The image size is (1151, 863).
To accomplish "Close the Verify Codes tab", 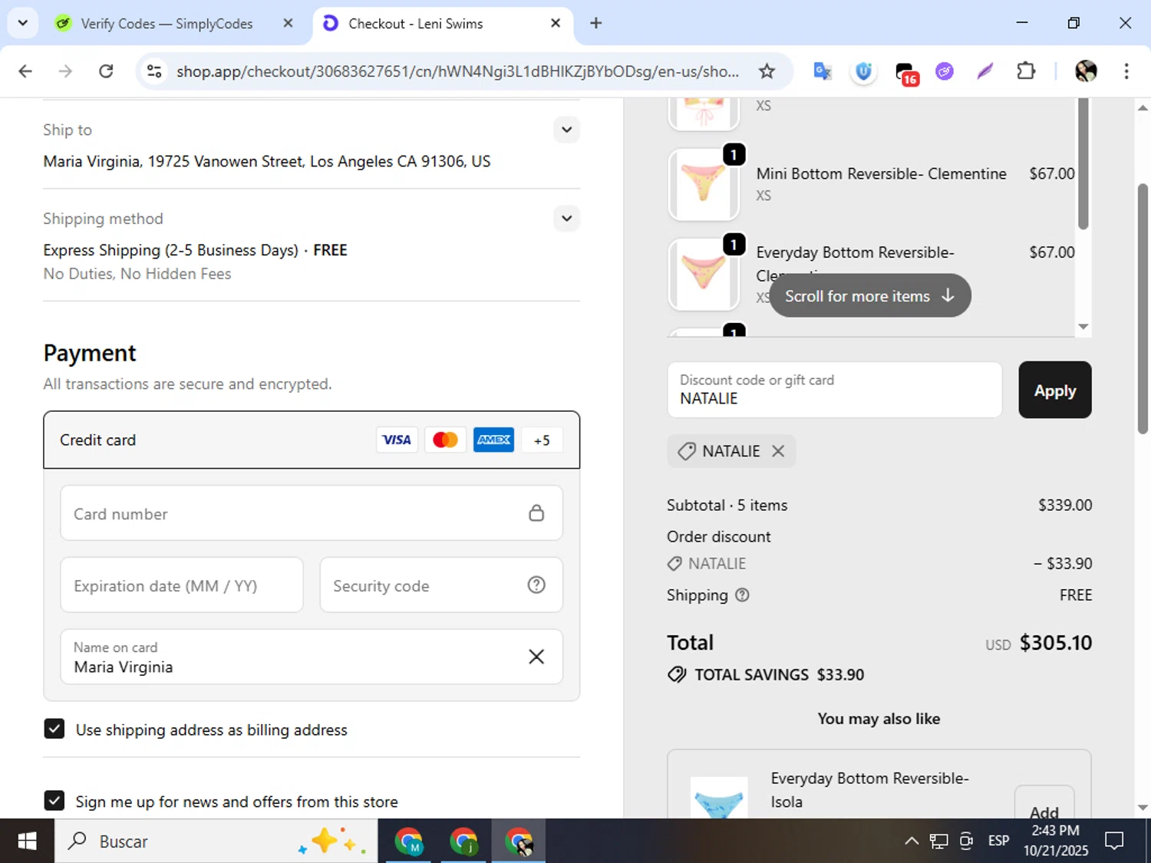I will 288,23.
